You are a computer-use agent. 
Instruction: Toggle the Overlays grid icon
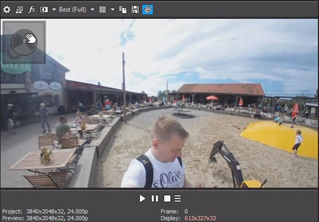point(102,10)
